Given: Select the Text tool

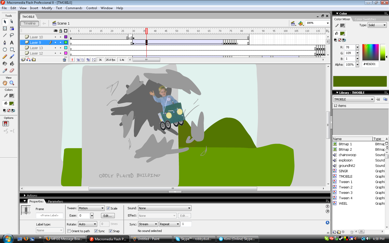Looking at the screenshot, I should [x=12, y=42].
